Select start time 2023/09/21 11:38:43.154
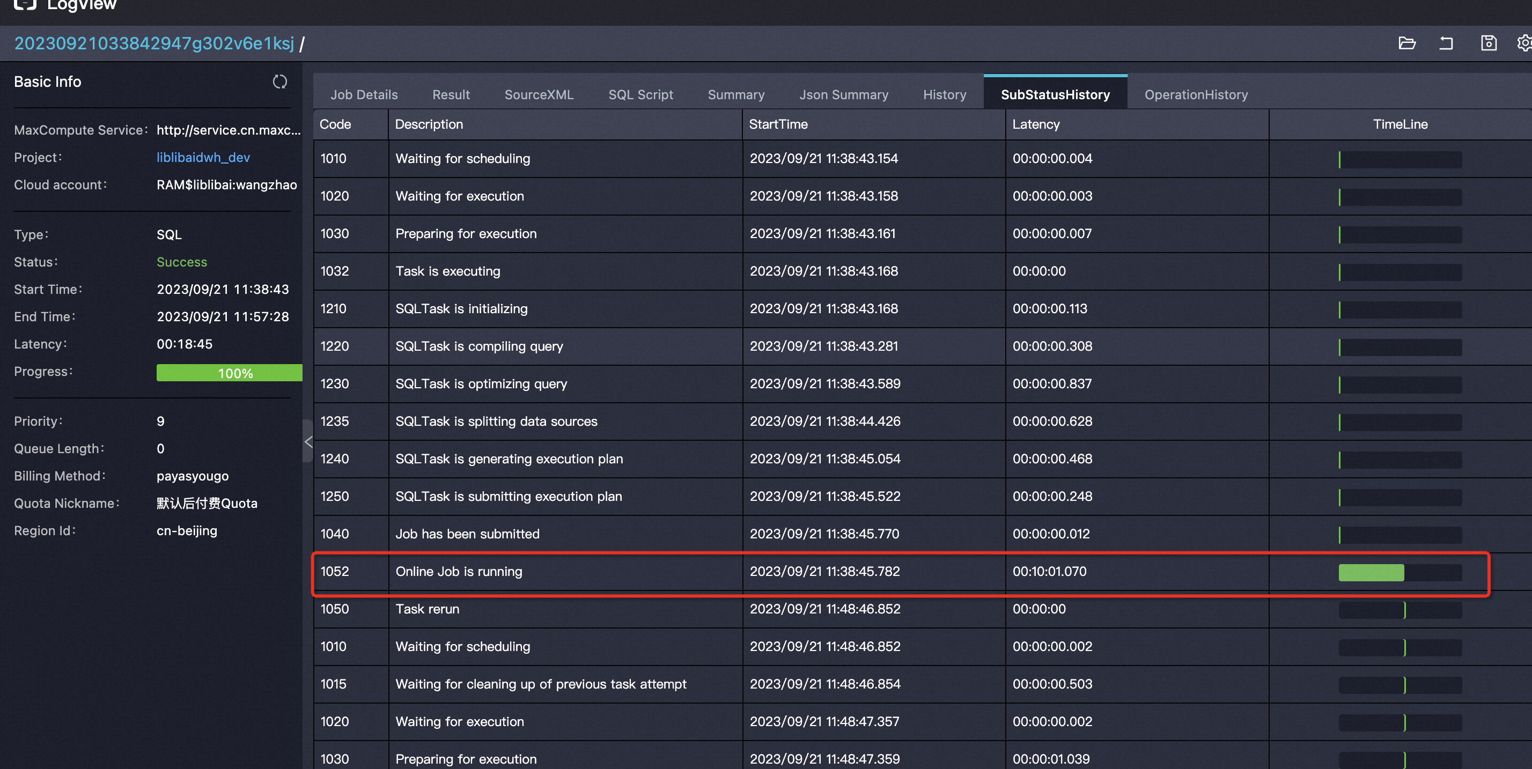This screenshot has width=1532, height=769. [x=824, y=158]
